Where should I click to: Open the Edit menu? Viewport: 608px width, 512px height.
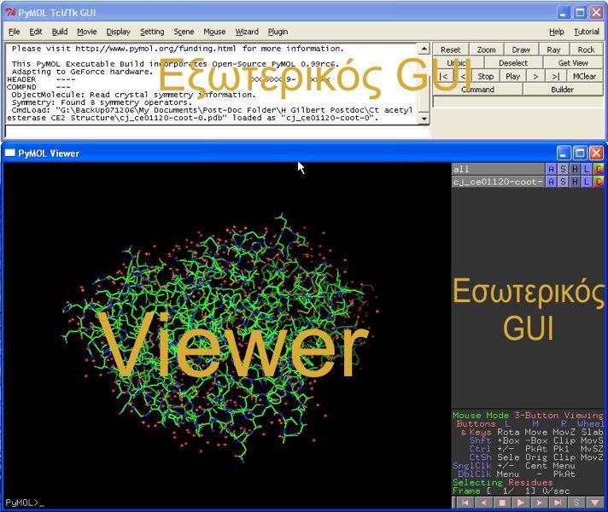(x=36, y=32)
